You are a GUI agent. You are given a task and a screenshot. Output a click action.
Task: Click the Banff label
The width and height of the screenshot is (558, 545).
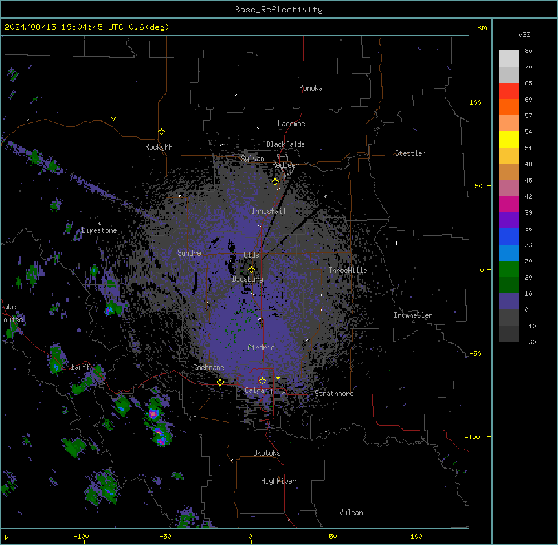click(80, 367)
